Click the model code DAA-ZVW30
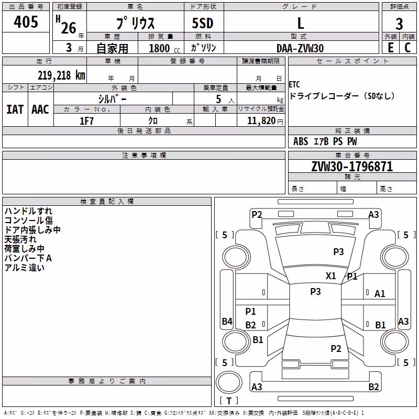419x419 pixels. [x=300, y=48]
